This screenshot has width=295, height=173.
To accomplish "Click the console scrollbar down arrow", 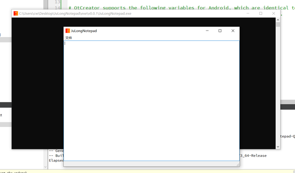I will pyautogui.click(x=278, y=147).
